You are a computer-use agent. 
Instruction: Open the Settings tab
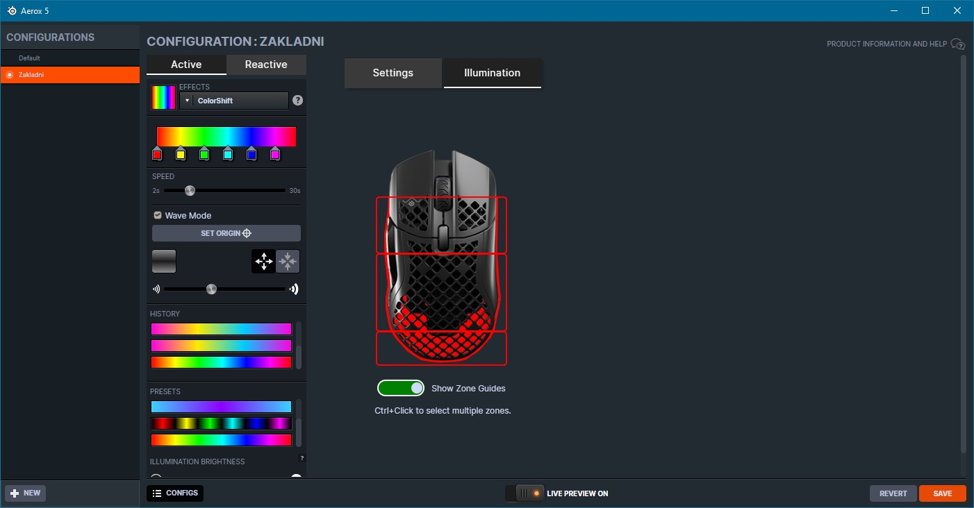click(393, 73)
